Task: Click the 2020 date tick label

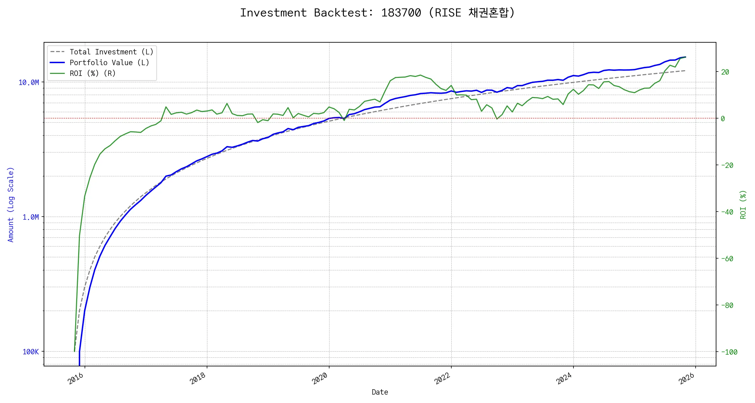Action: pyautogui.click(x=320, y=378)
